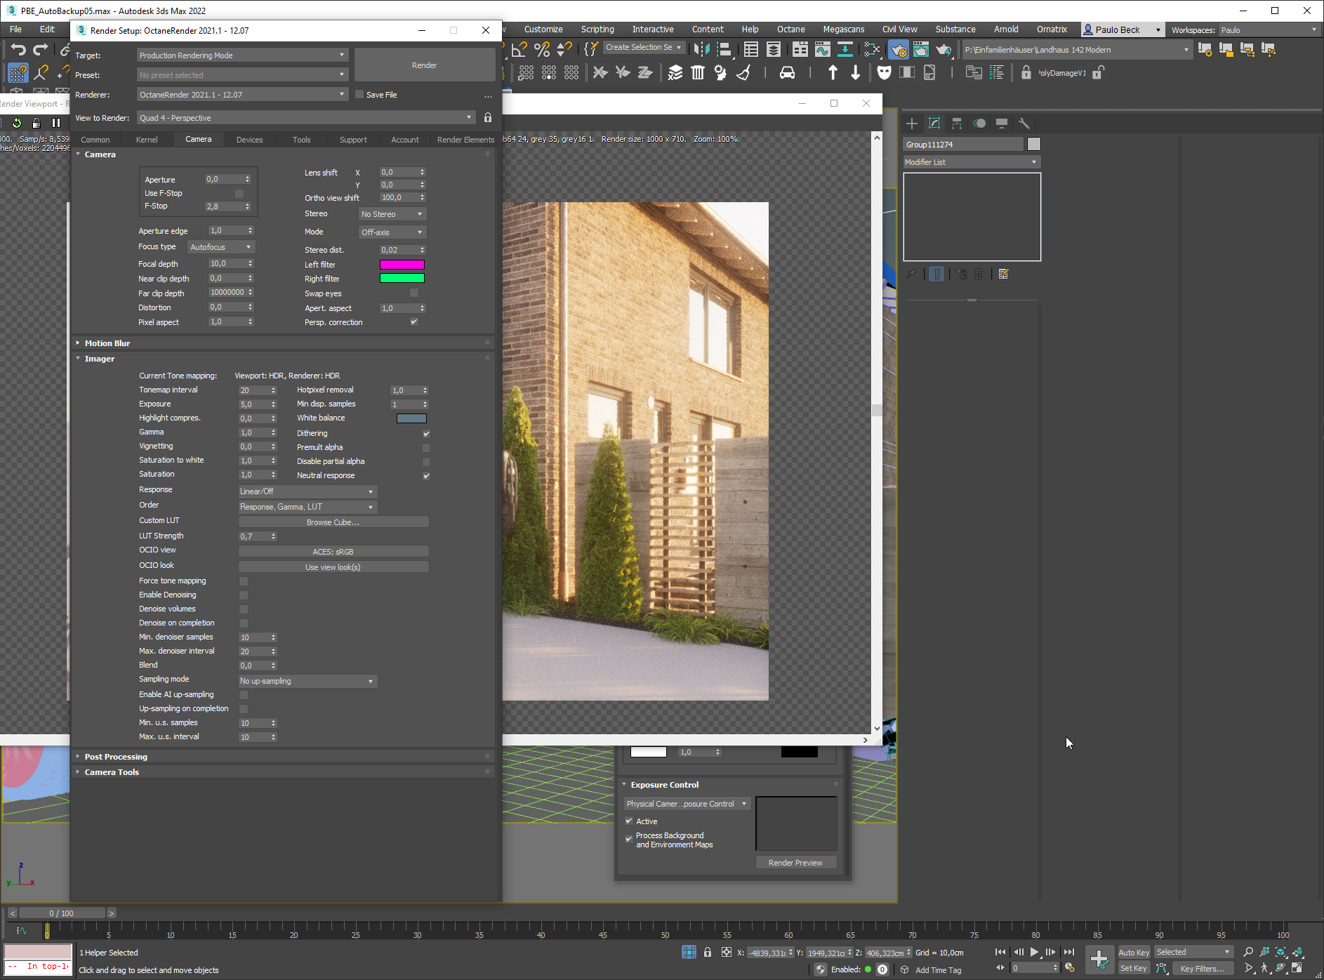
Task: Click the Undo arrow in main toolbar
Action: [x=18, y=49]
